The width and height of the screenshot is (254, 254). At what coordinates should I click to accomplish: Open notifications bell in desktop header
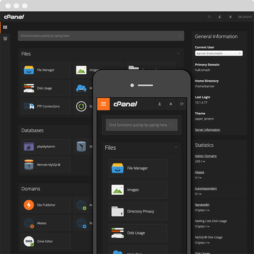[230, 17]
